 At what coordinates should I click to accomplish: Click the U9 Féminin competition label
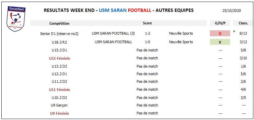59,113
